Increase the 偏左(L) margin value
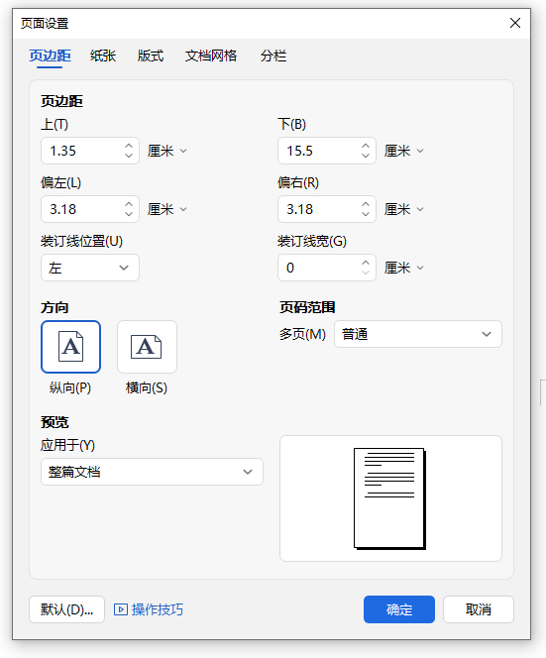Image resolution: width=546 pixels, height=658 pixels. pos(129,204)
